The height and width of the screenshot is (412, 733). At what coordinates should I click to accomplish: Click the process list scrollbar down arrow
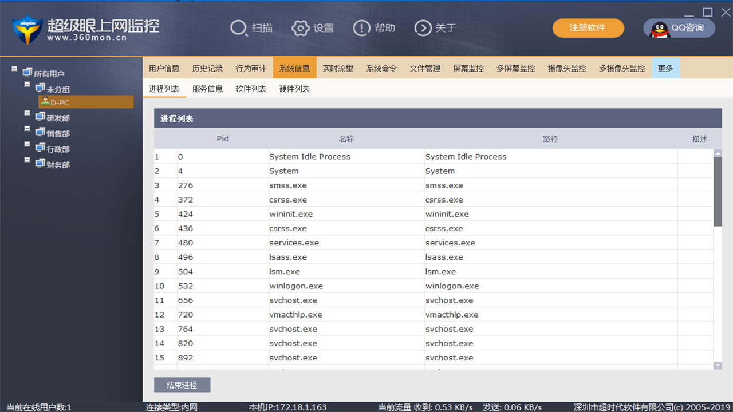tap(718, 365)
